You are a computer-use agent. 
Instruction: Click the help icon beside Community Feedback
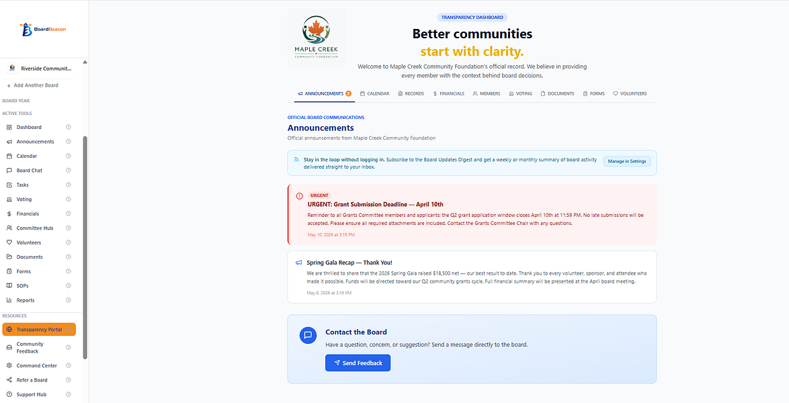tap(69, 348)
